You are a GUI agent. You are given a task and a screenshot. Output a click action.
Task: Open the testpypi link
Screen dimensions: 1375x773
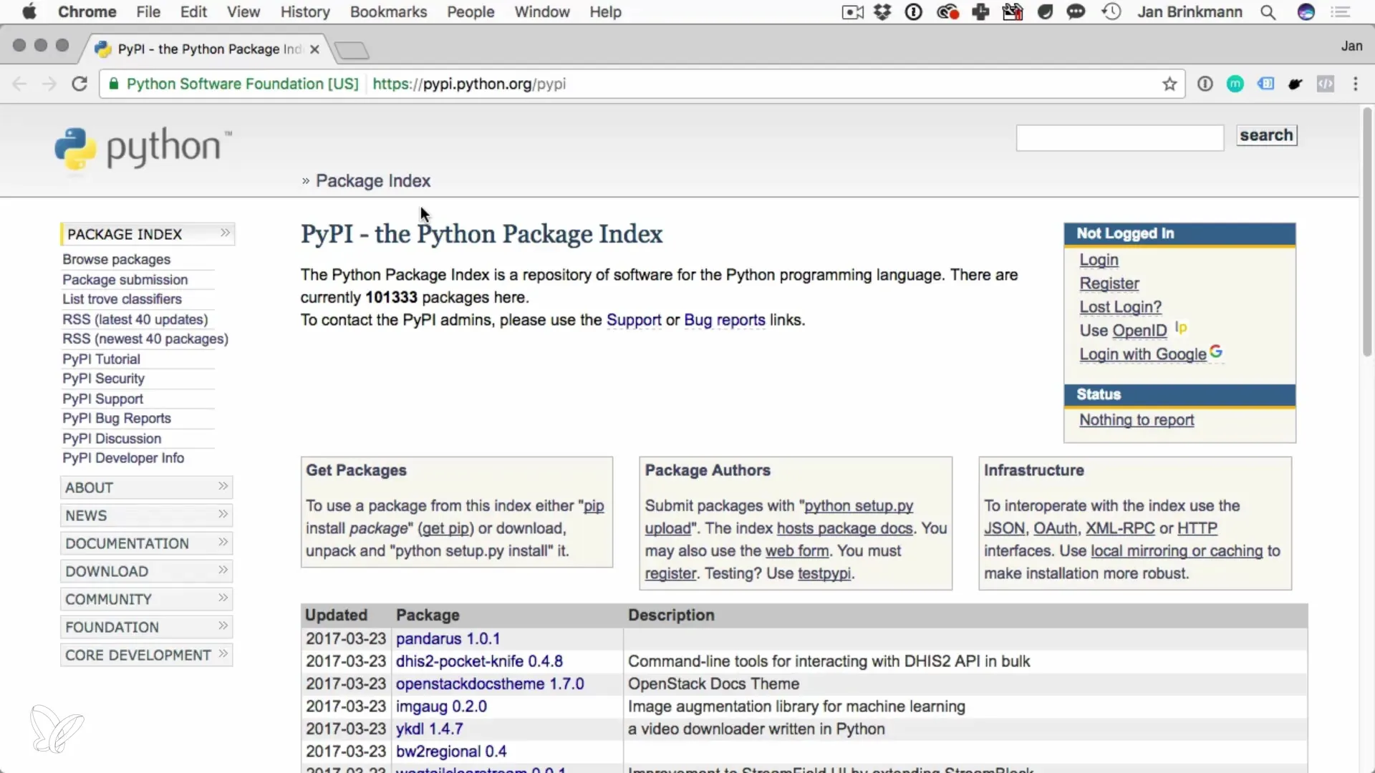(824, 573)
